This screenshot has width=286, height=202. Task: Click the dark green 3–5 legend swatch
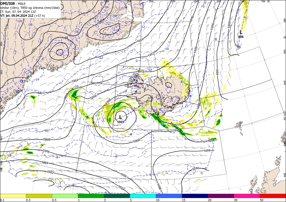(117, 196)
